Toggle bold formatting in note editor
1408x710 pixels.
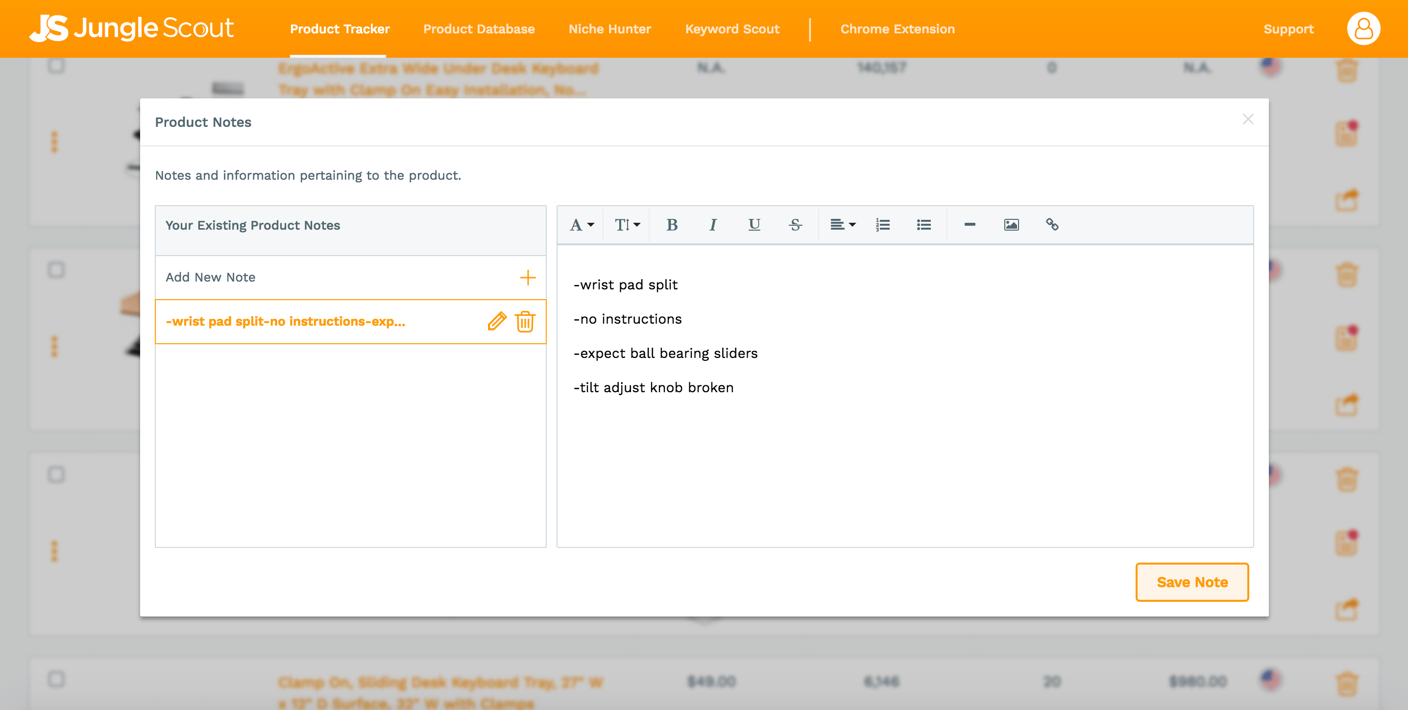(x=672, y=224)
